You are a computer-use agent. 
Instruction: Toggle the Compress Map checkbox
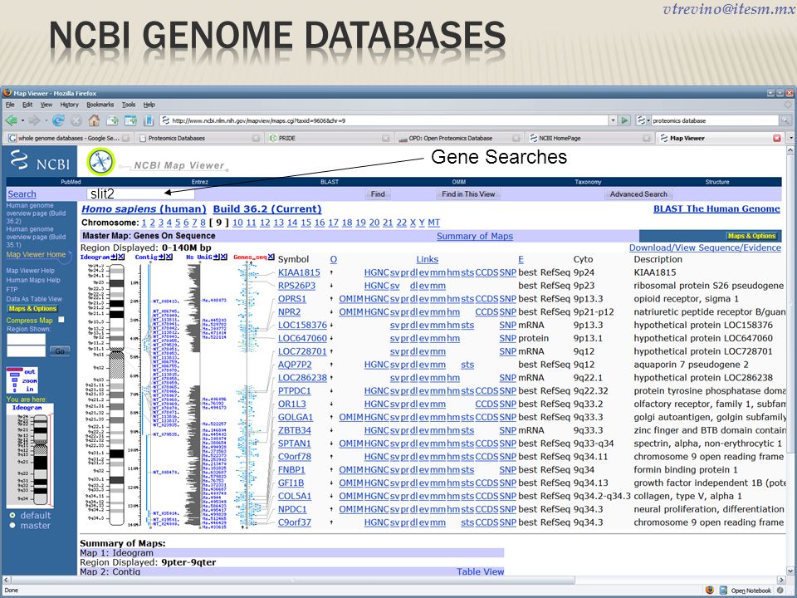coord(61,320)
